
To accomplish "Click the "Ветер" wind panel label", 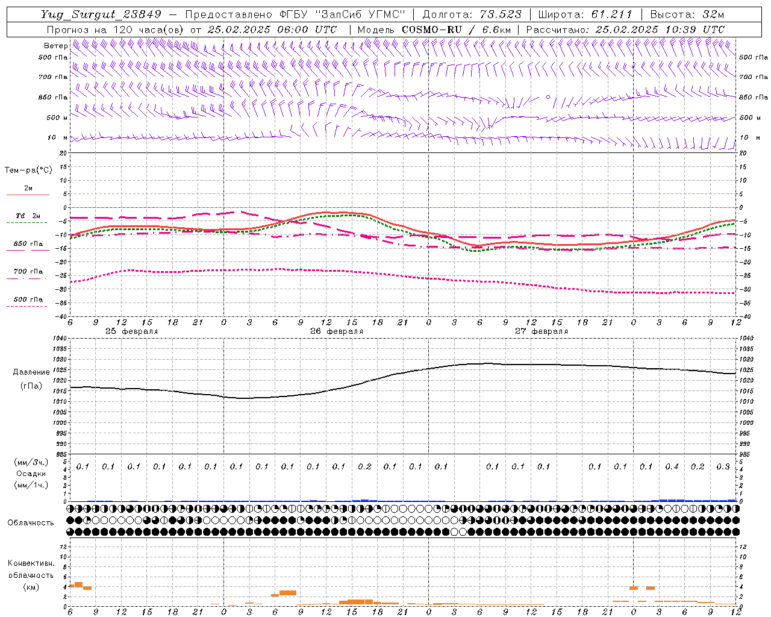I will pos(56,46).
